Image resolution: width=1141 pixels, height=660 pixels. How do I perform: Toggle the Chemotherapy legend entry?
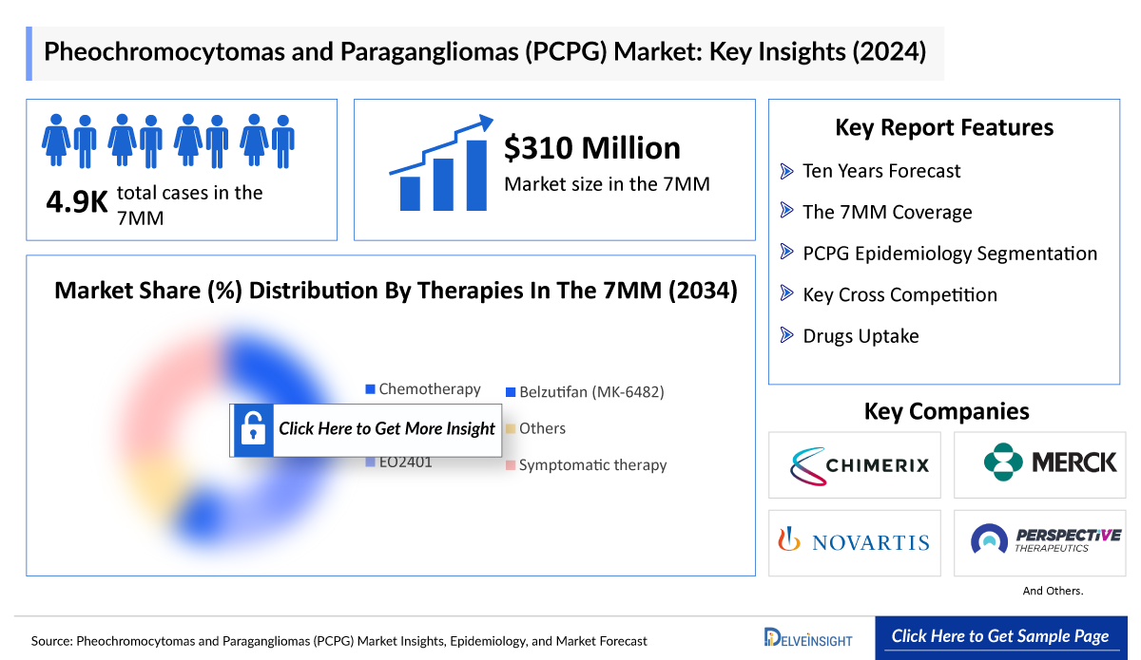[x=429, y=388]
